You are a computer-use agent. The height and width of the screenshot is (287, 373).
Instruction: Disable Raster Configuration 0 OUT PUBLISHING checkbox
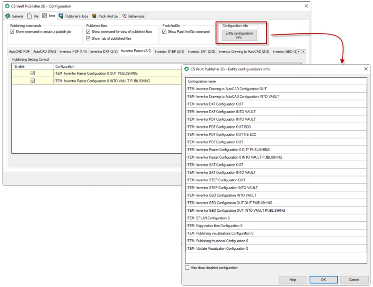click(33, 73)
